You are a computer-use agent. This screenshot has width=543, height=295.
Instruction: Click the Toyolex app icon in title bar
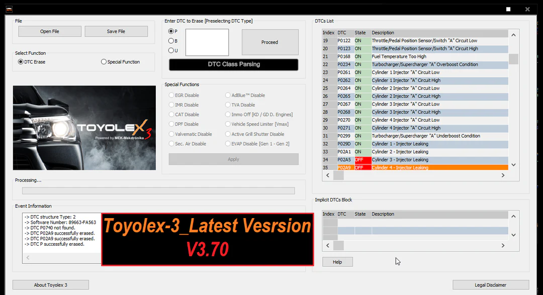9,9
